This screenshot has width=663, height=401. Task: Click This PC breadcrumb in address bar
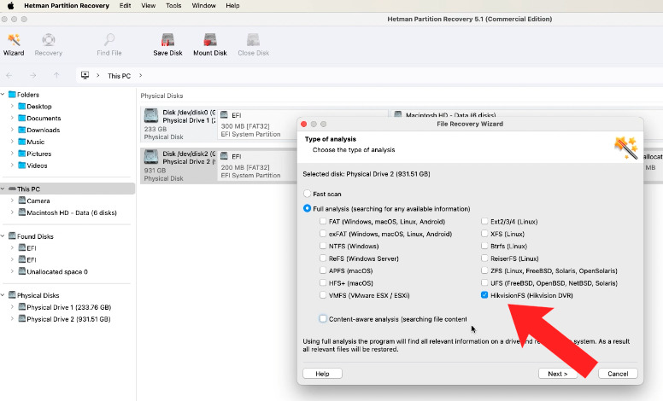120,76
